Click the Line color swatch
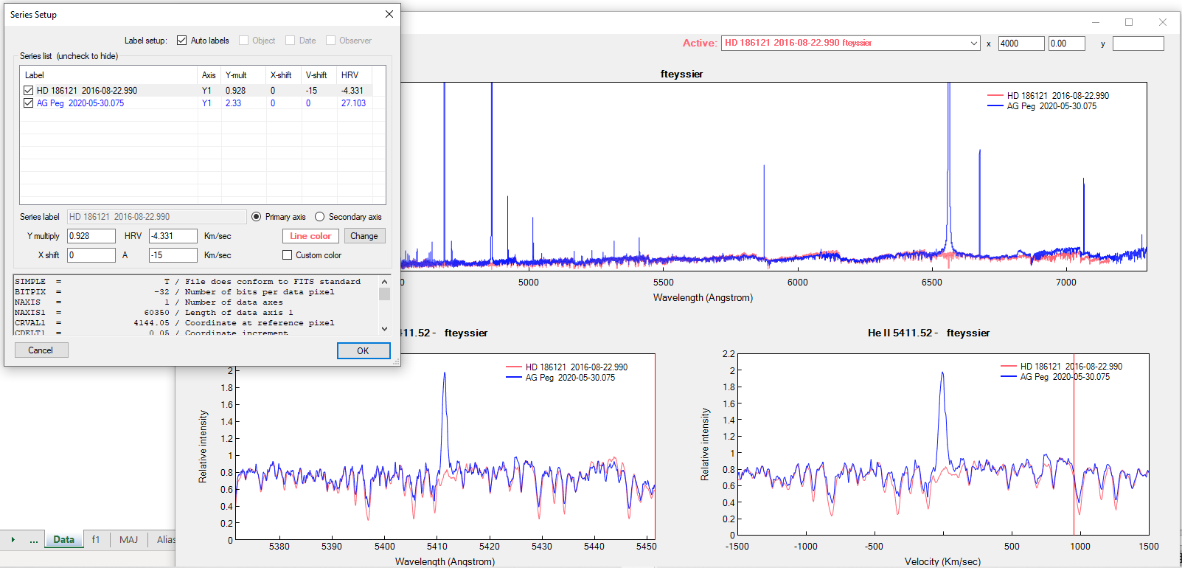 (310, 236)
